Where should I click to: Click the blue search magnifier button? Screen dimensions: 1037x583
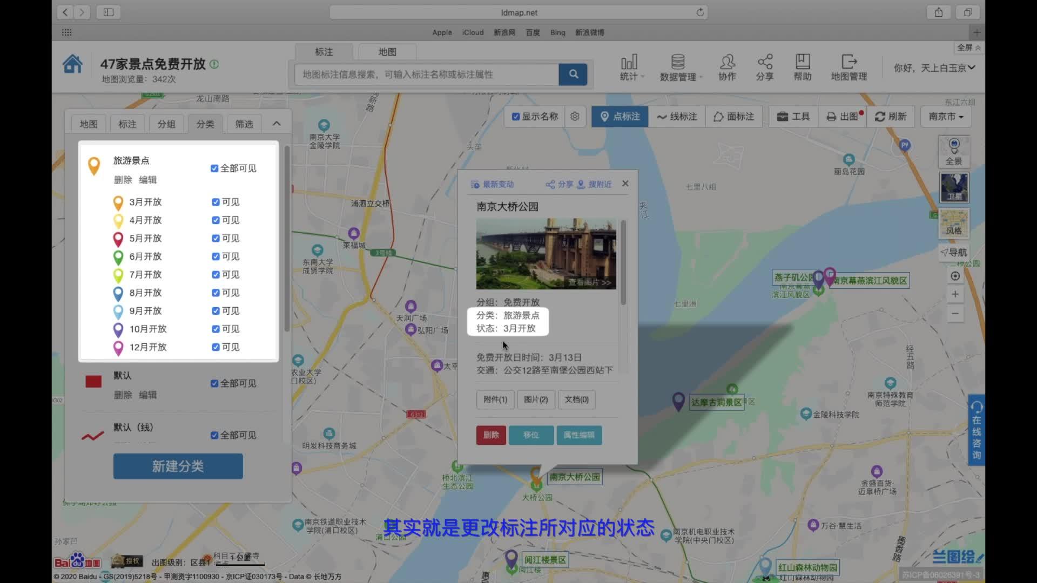(x=573, y=74)
